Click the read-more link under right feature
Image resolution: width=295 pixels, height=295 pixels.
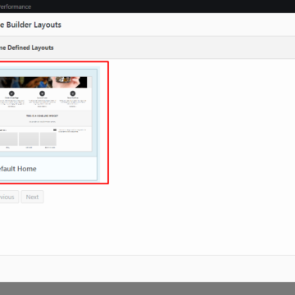73,107
